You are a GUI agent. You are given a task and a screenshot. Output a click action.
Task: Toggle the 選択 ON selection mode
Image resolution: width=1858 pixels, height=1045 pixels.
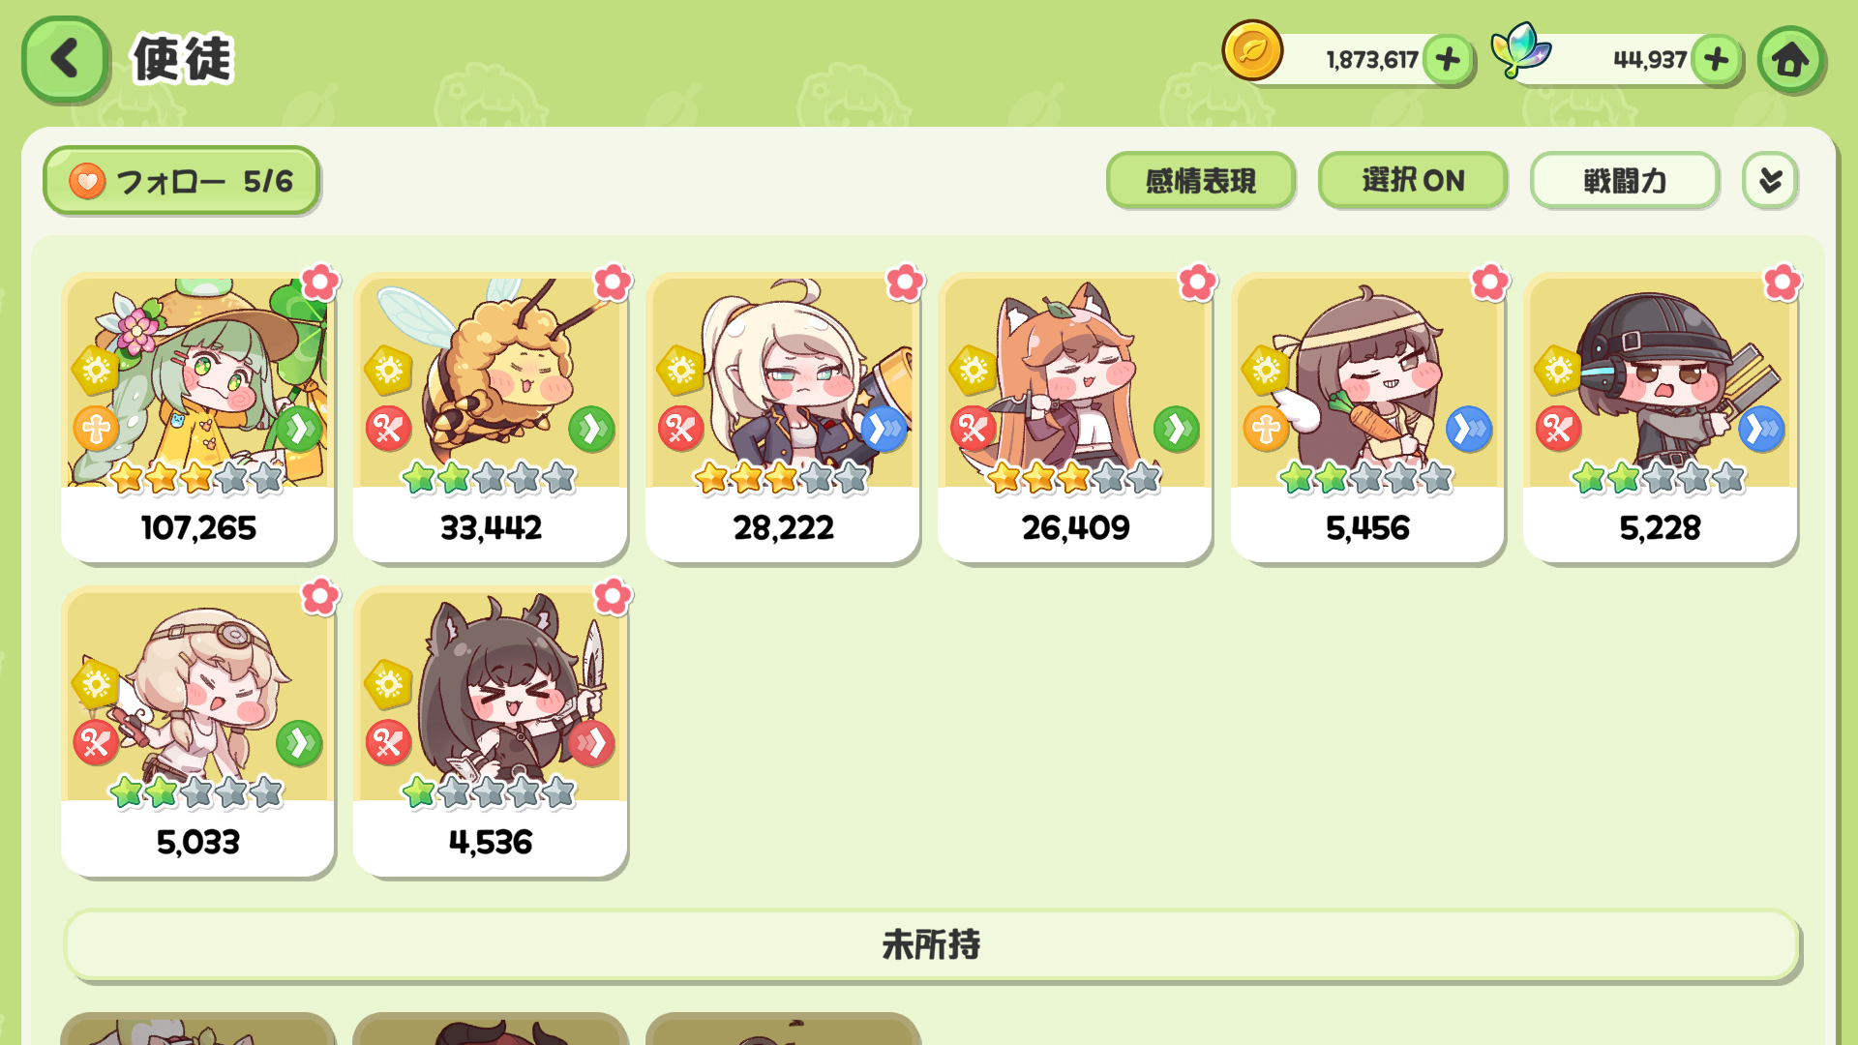pos(1413,180)
